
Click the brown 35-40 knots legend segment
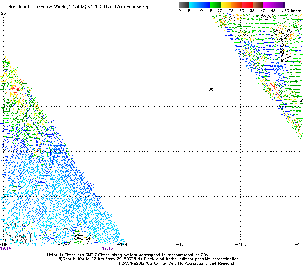(x=258, y=5)
